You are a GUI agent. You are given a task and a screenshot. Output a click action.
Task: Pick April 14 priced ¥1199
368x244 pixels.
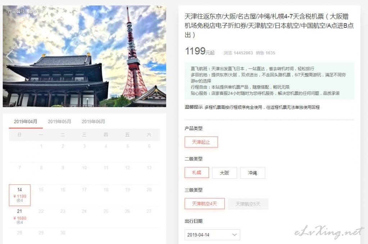click(20, 195)
